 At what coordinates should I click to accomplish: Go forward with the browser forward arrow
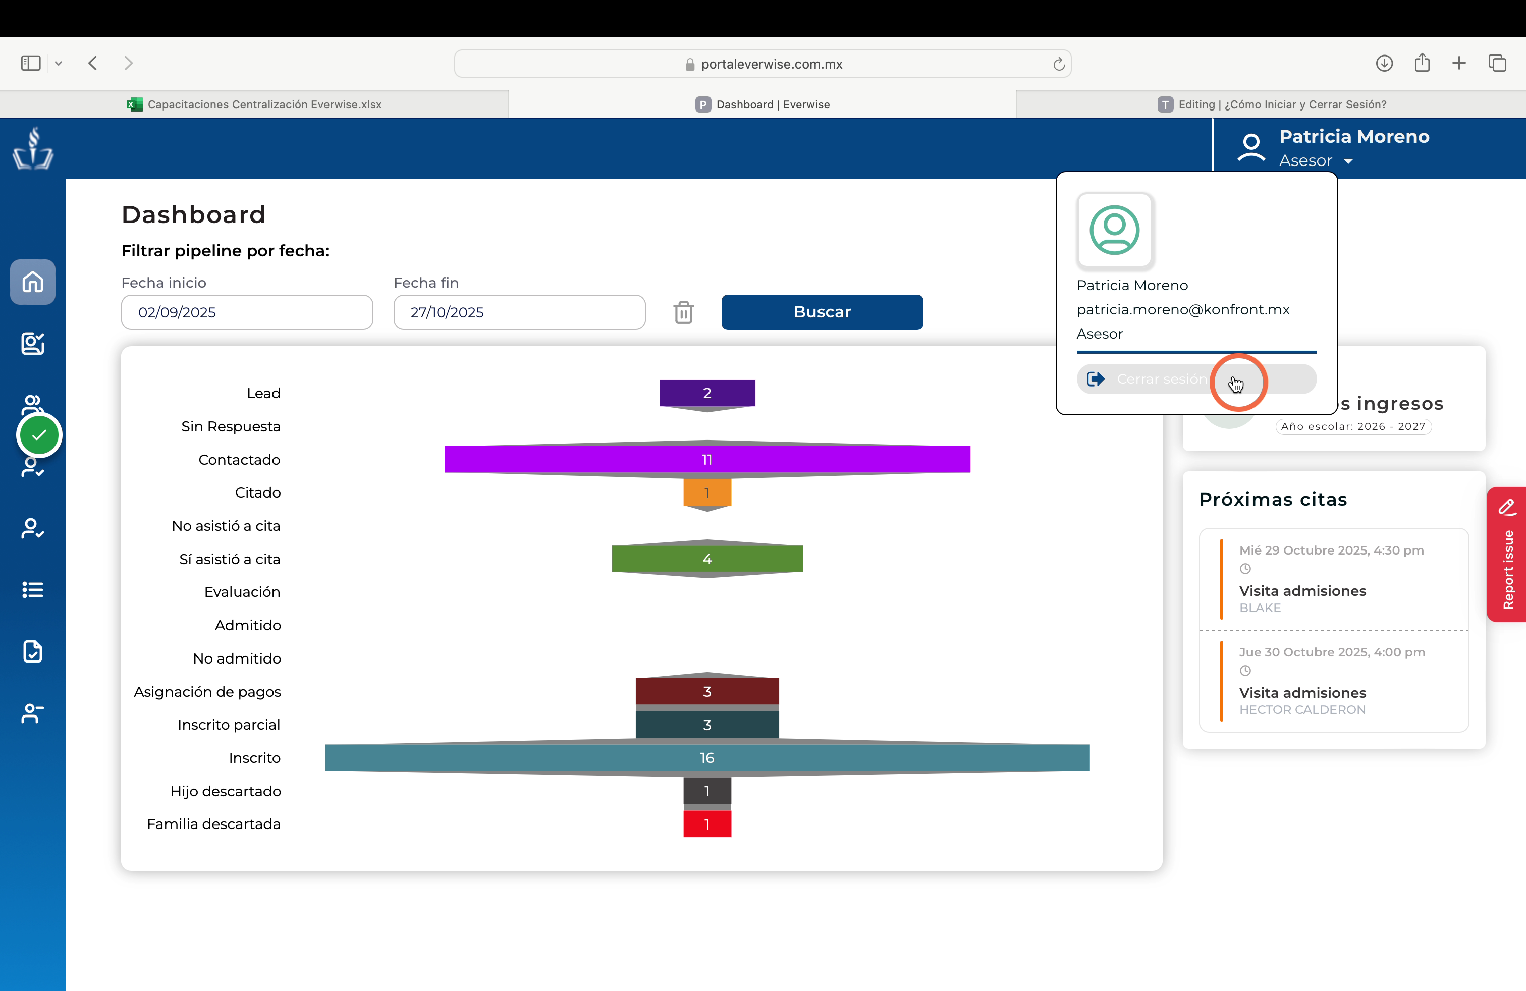pyautogui.click(x=128, y=63)
